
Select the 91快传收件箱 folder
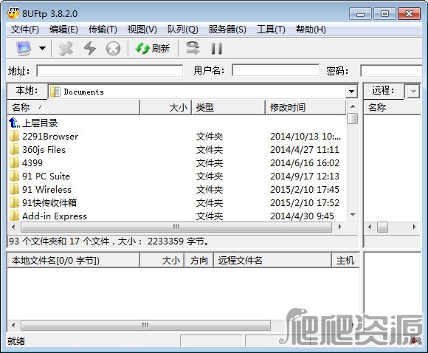pos(49,203)
